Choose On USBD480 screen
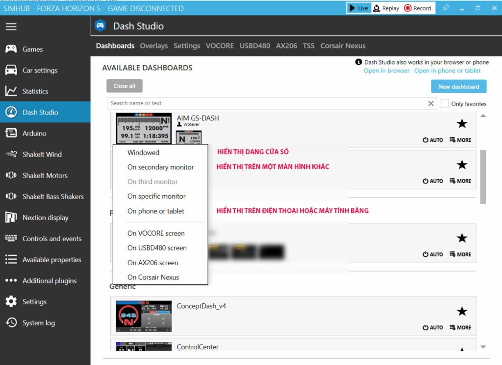 (160, 248)
